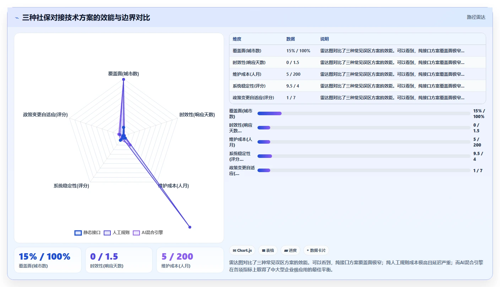Screen dimensions: 500x287
Task: Click the 覆盖面(城市数) progress bar
Action: coord(364,113)
